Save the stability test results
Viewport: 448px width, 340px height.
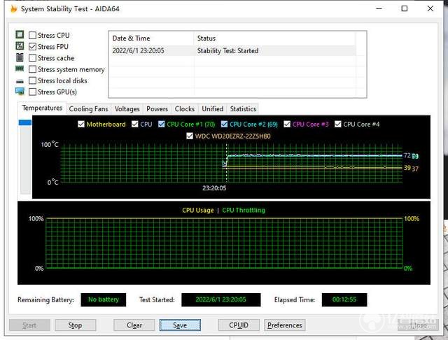[x=180, y=325]
